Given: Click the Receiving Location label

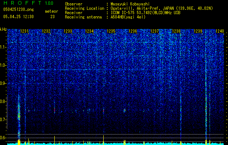Looking at the screenshot, I should point(84,8).
